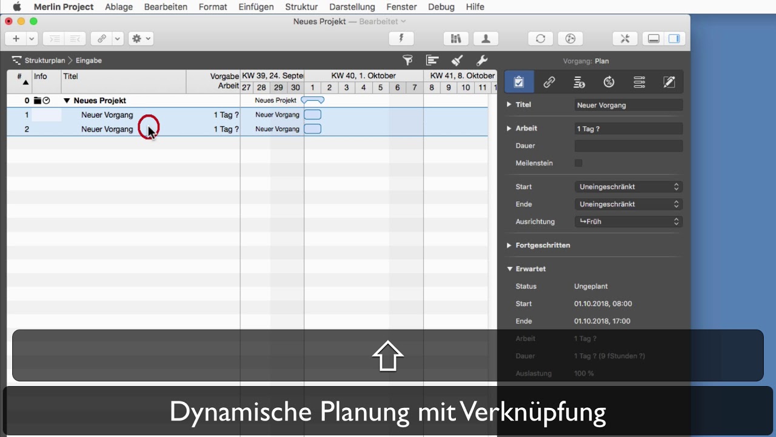776x437 pixels.
Task: Open the crossed tools settings toolbar button
Action: (x=625, y=38)
